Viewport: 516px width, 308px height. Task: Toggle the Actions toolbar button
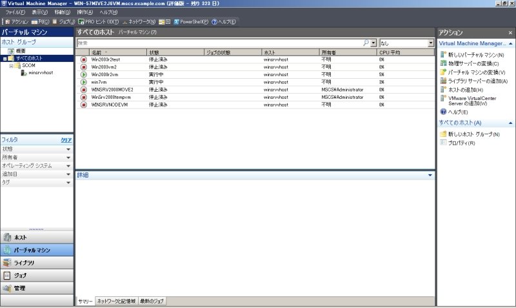[x=17, y=22]
